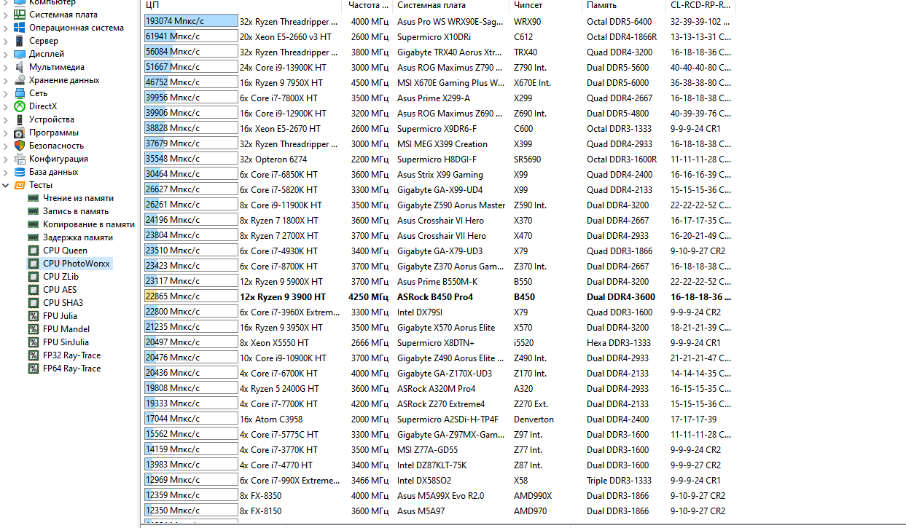The height and width of the screenshot is (528, 906).
Task: Select the FPU SinJulia test
Action: pos(66,342)
